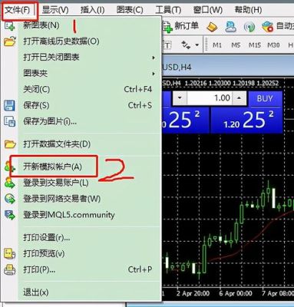Click the buy price 1.20 25 panel
The width and height of the screenshot is (294, 307).
point(246,120)
